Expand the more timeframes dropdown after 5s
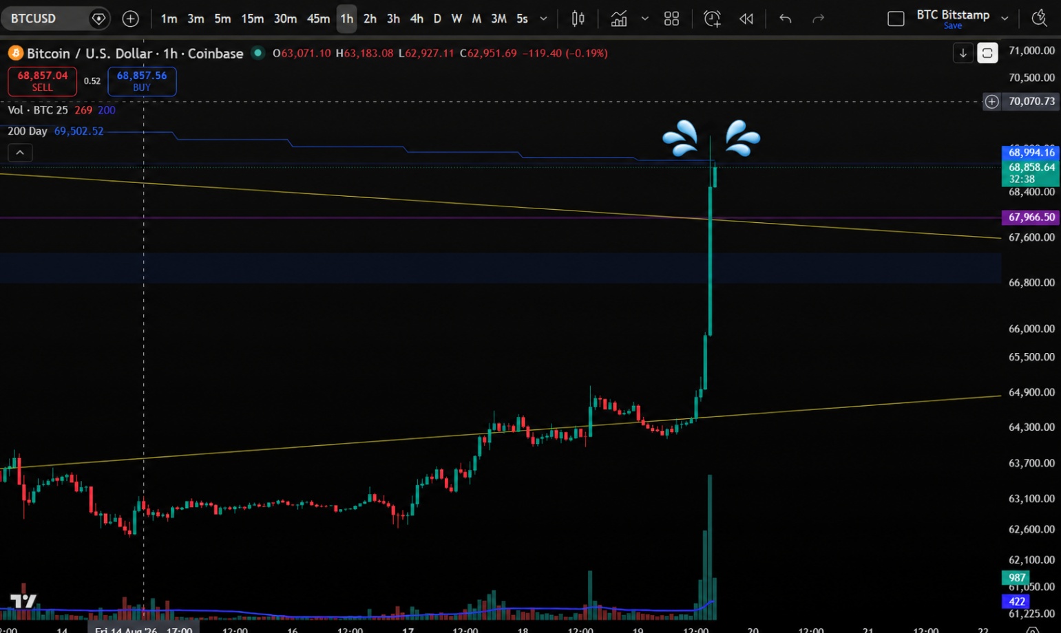Viewport: 1061px width, 633px height. [x=543, y=19]
